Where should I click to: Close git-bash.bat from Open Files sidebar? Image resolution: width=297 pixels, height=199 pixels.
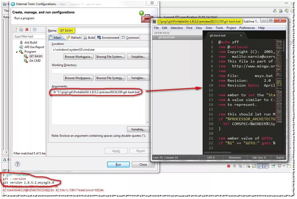(x=156, y=37)
